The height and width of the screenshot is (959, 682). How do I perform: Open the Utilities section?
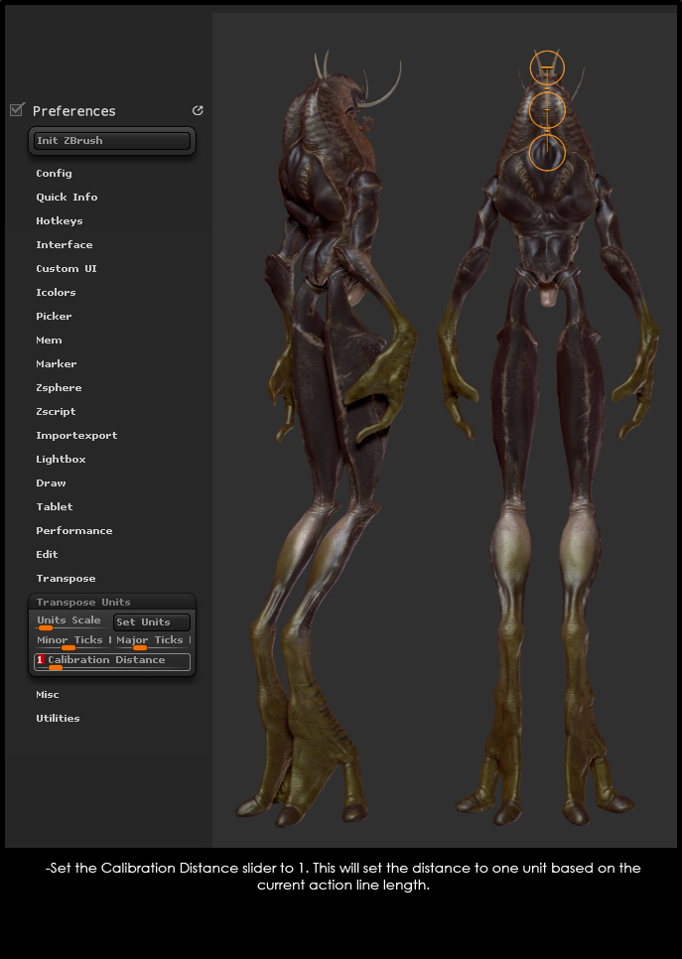[58, 719]
